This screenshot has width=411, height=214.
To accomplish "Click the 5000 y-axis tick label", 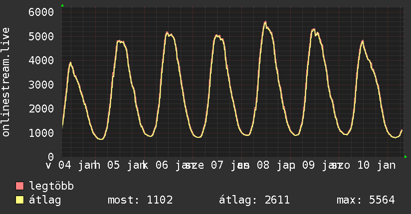I will pyautogui.click(x=41, y=36).
